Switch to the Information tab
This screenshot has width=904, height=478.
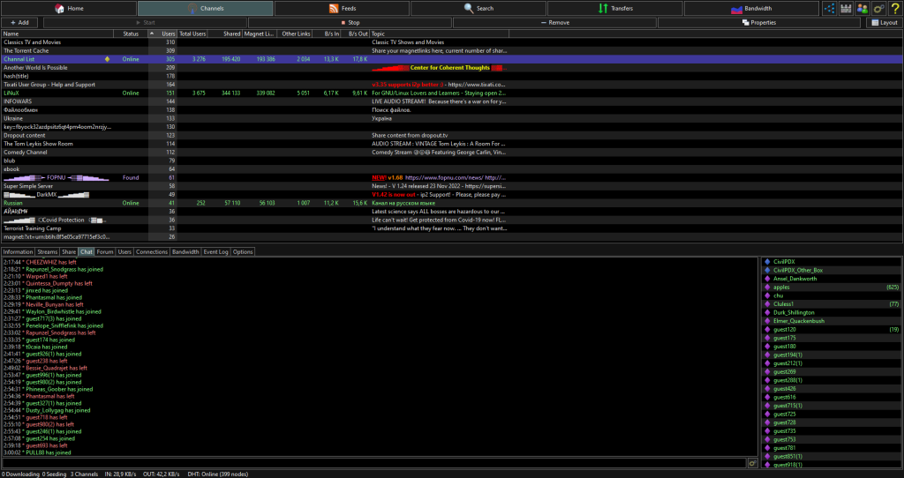18,251
